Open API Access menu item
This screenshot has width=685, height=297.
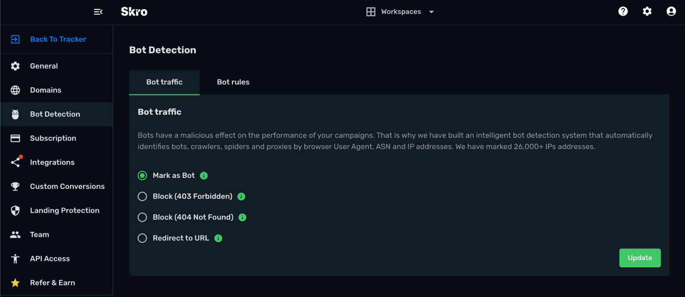click(56, 259)
